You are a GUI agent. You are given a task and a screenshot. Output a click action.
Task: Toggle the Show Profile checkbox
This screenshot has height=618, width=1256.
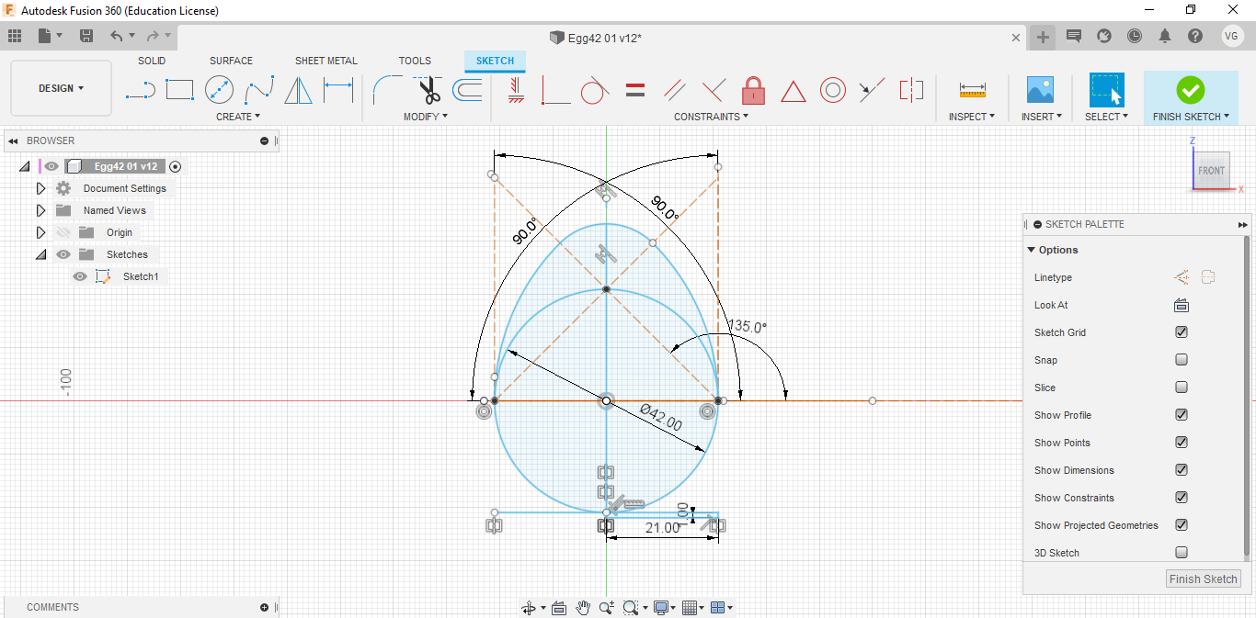1182,415
